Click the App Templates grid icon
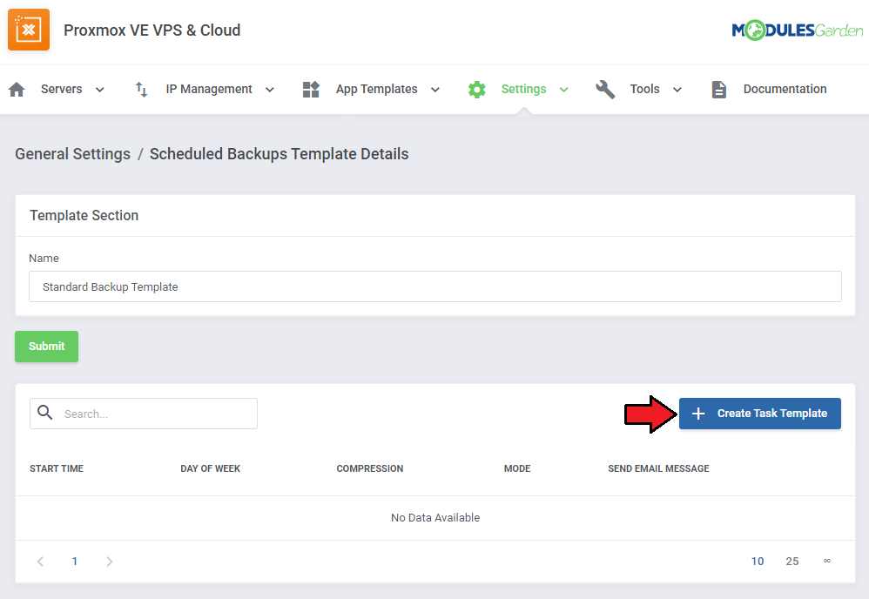This screenshot has height=599, width=869. [x=311, y=89]
